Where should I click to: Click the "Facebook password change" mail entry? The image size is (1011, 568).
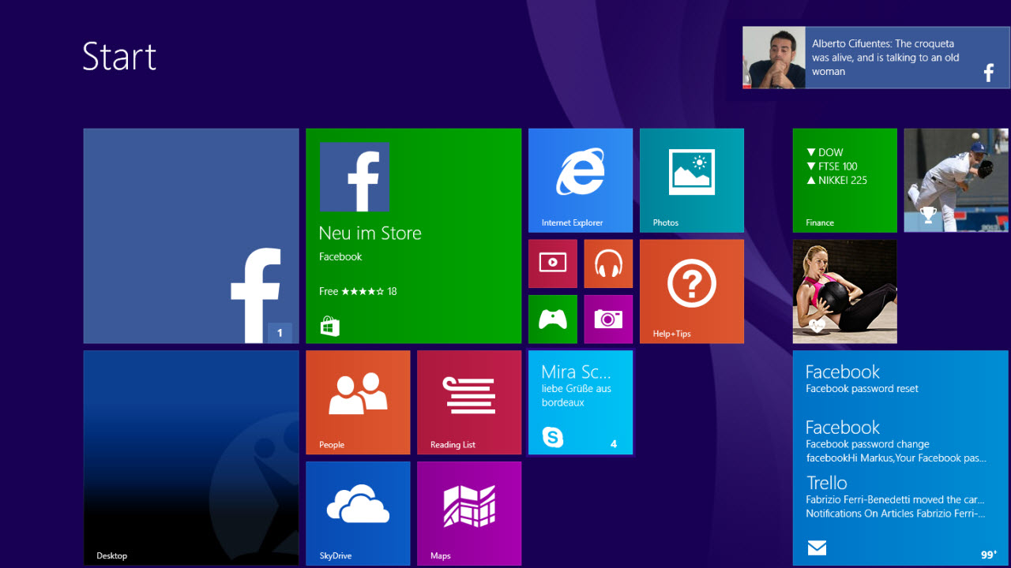(x=896, y=442)
